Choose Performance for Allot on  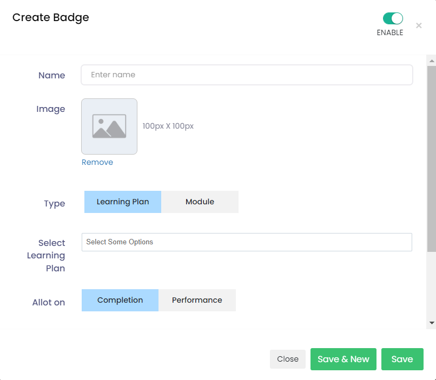[x=197, y=300]
